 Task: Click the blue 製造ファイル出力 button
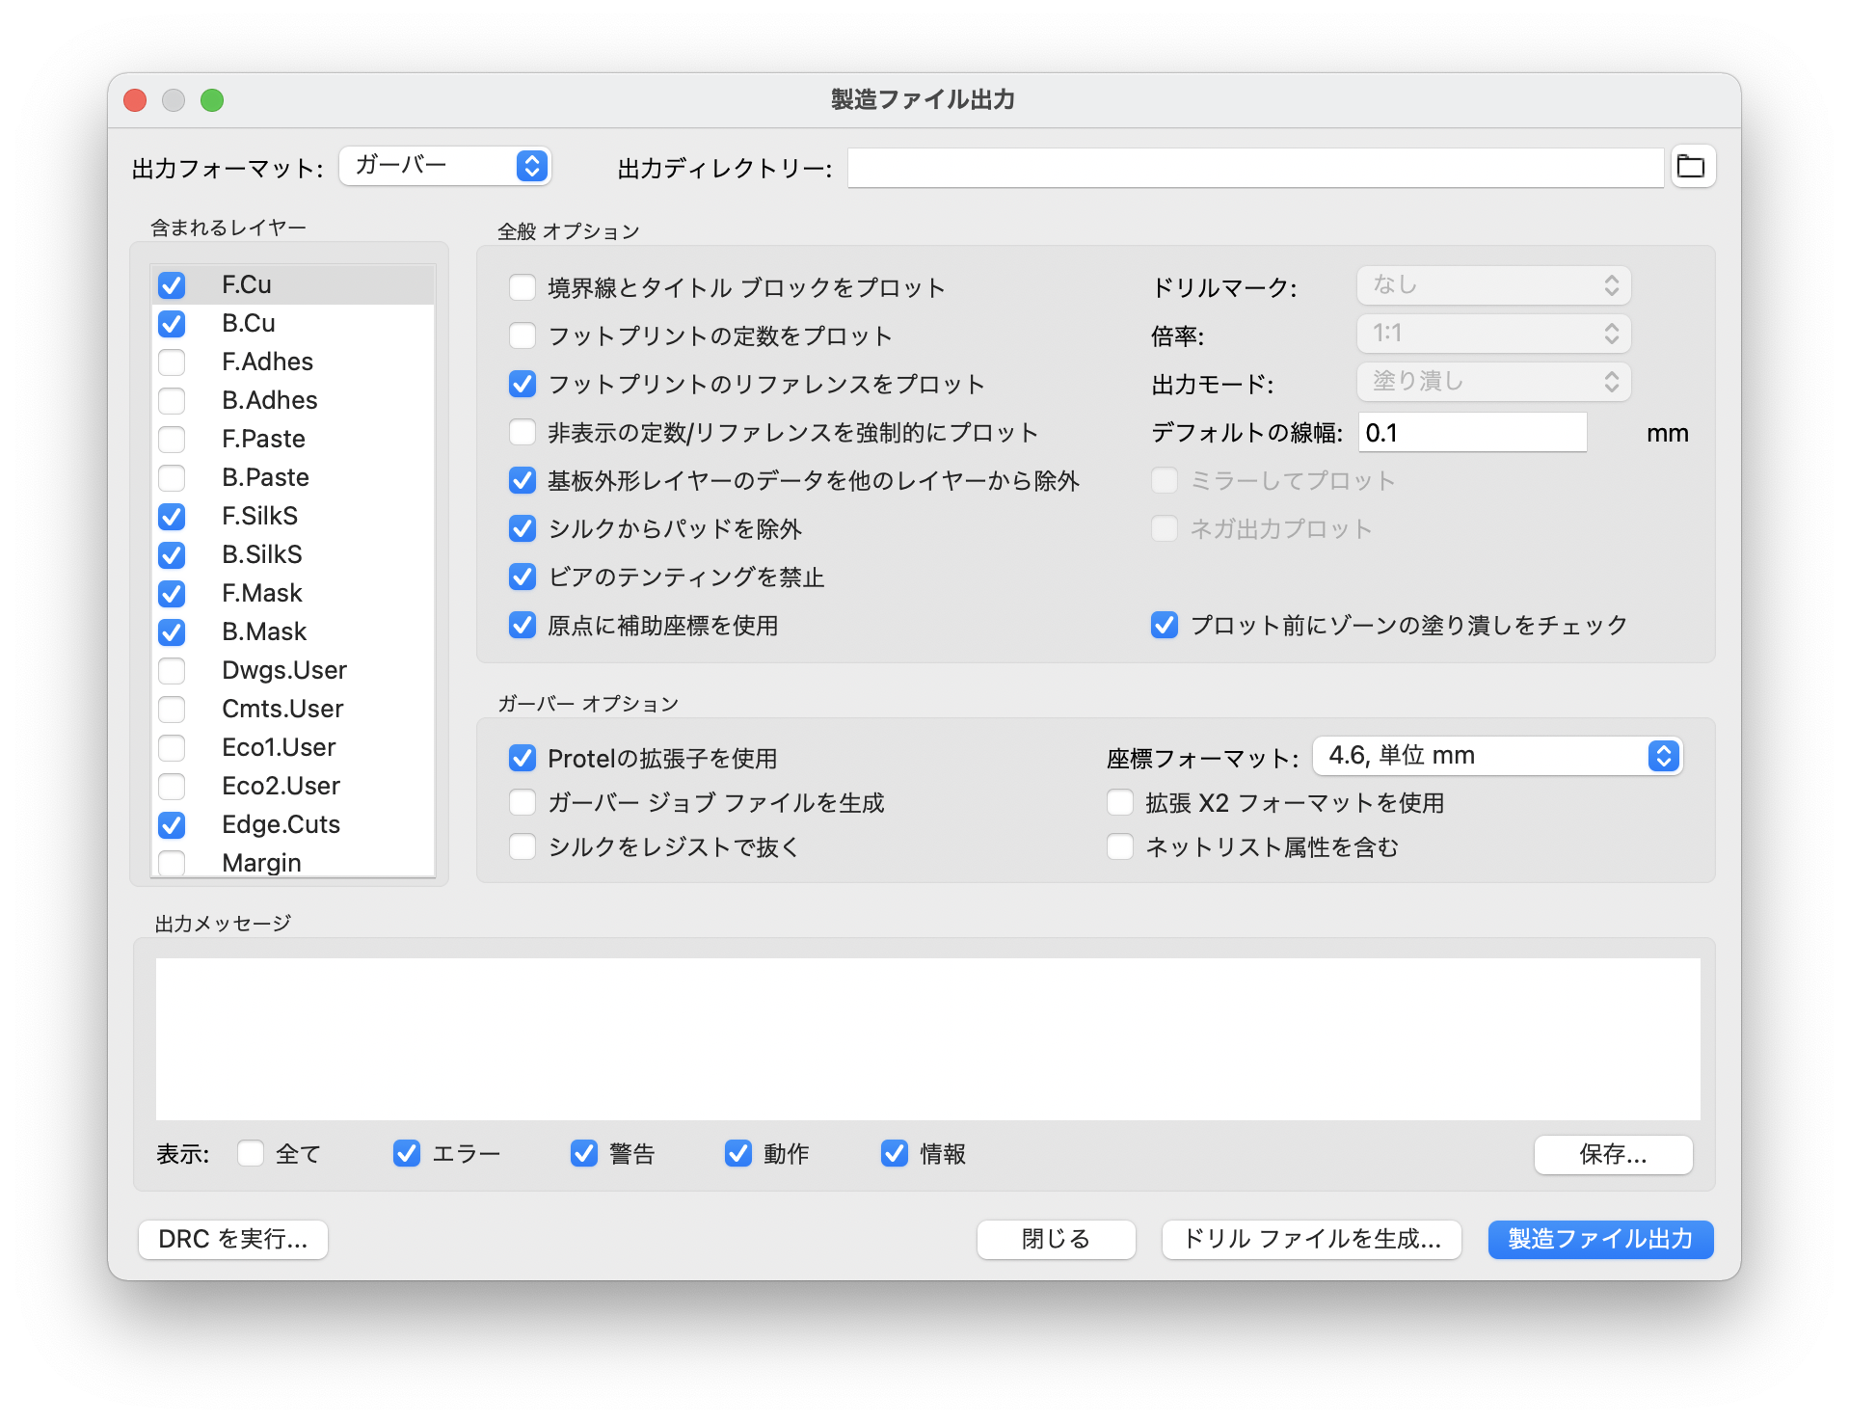[x=1600, y=1239]
